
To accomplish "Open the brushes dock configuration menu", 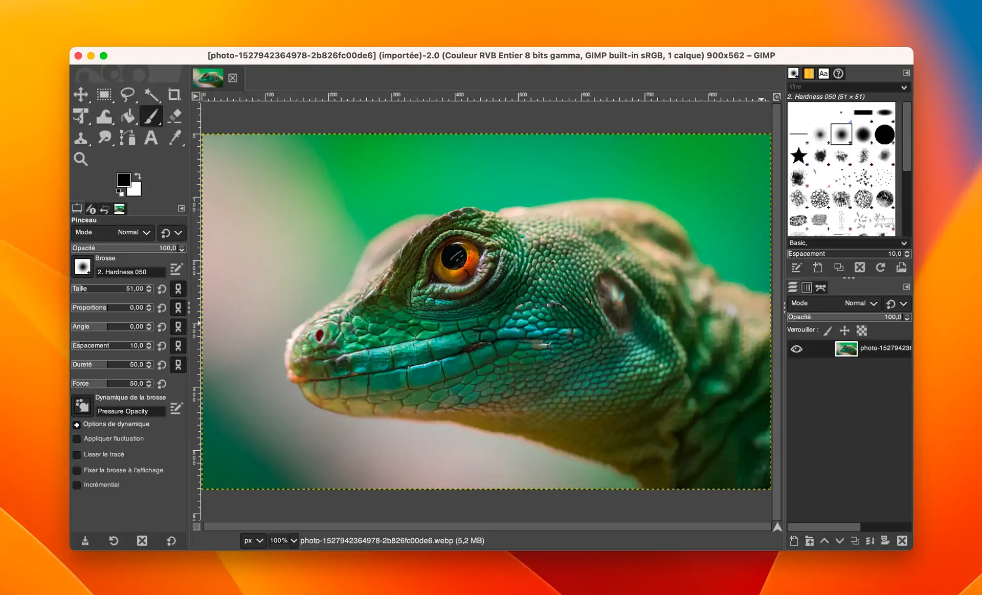I will [906, 73].
